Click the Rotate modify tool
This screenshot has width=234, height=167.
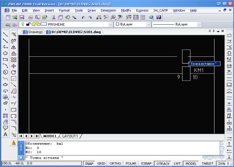pos(14,72)
